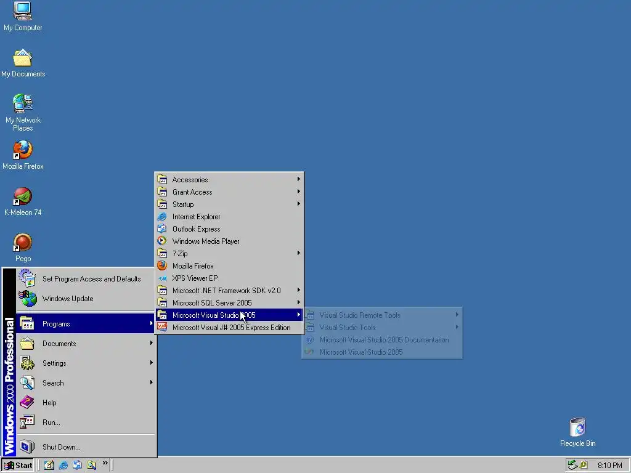
Task: Click Show Desktop icon in quick launch
Action: 49,465
